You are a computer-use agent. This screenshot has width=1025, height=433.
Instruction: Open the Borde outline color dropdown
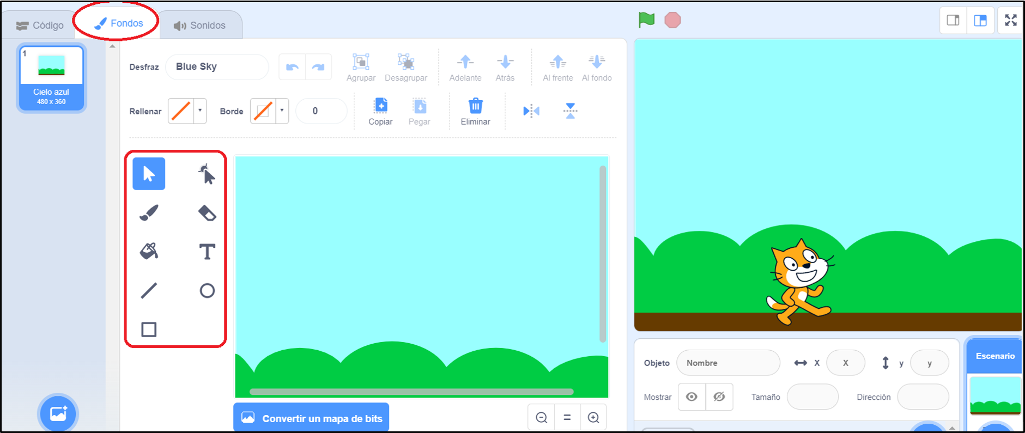pyautogui.click(x=282, y=111)
